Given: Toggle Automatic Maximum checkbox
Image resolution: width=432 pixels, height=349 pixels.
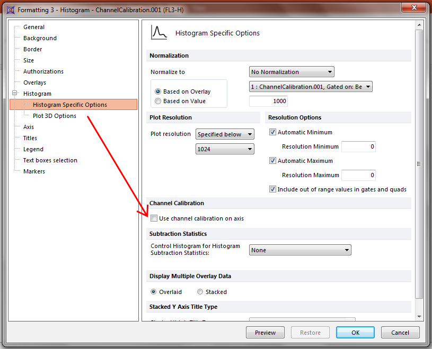Looking at the screenshot, I should tap(273, 161).
